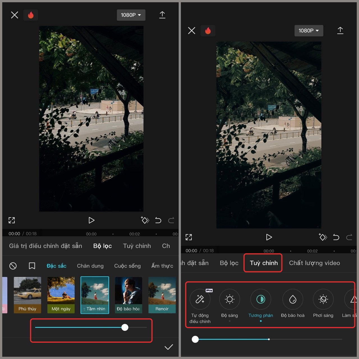Viewport: 359px width, 359px height.
Task: Select the Độ sáng brightness icon
Action: 229,300
